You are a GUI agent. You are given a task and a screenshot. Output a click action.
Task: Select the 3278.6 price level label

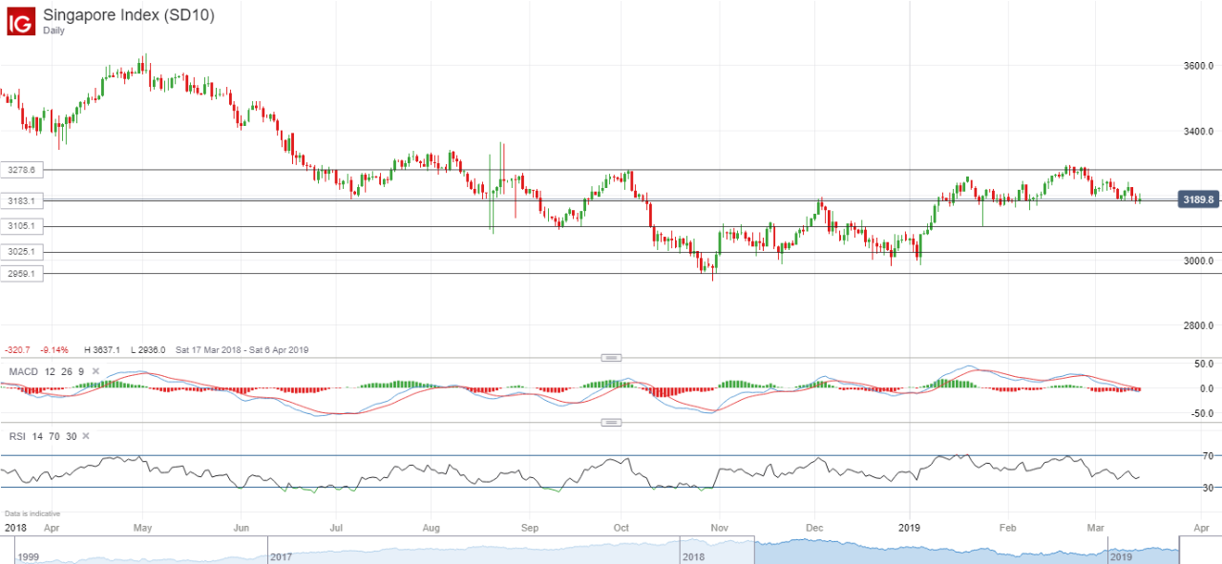[21, 170]
